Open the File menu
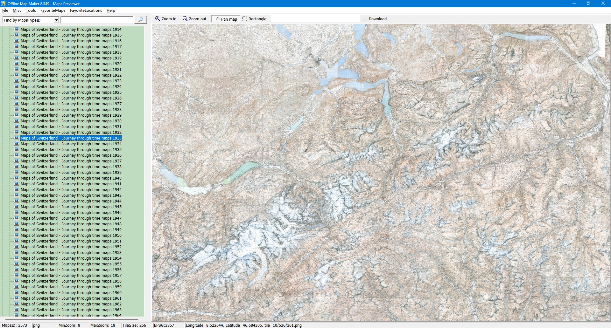Screen dimensions: 611x328 pyautogui.click(x=5, y=10)
